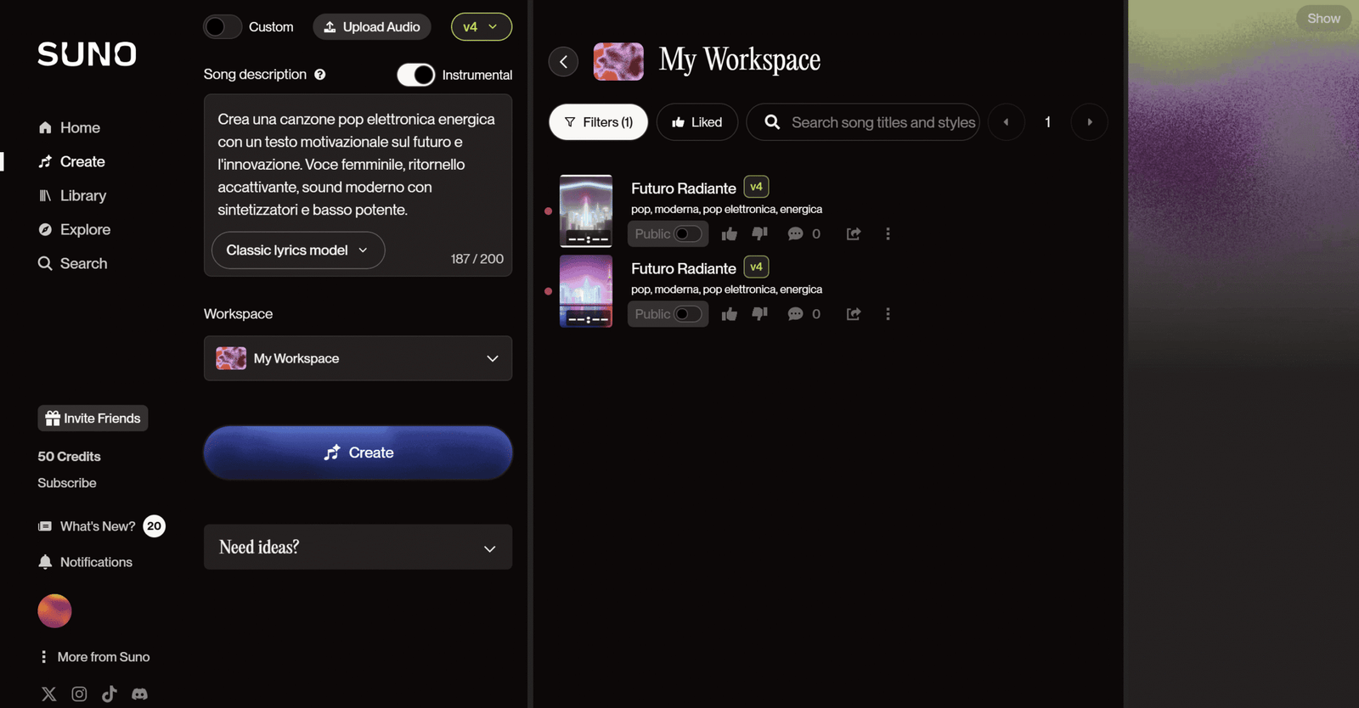
Task: Expand the Need ideas? section
Action: 358,548
